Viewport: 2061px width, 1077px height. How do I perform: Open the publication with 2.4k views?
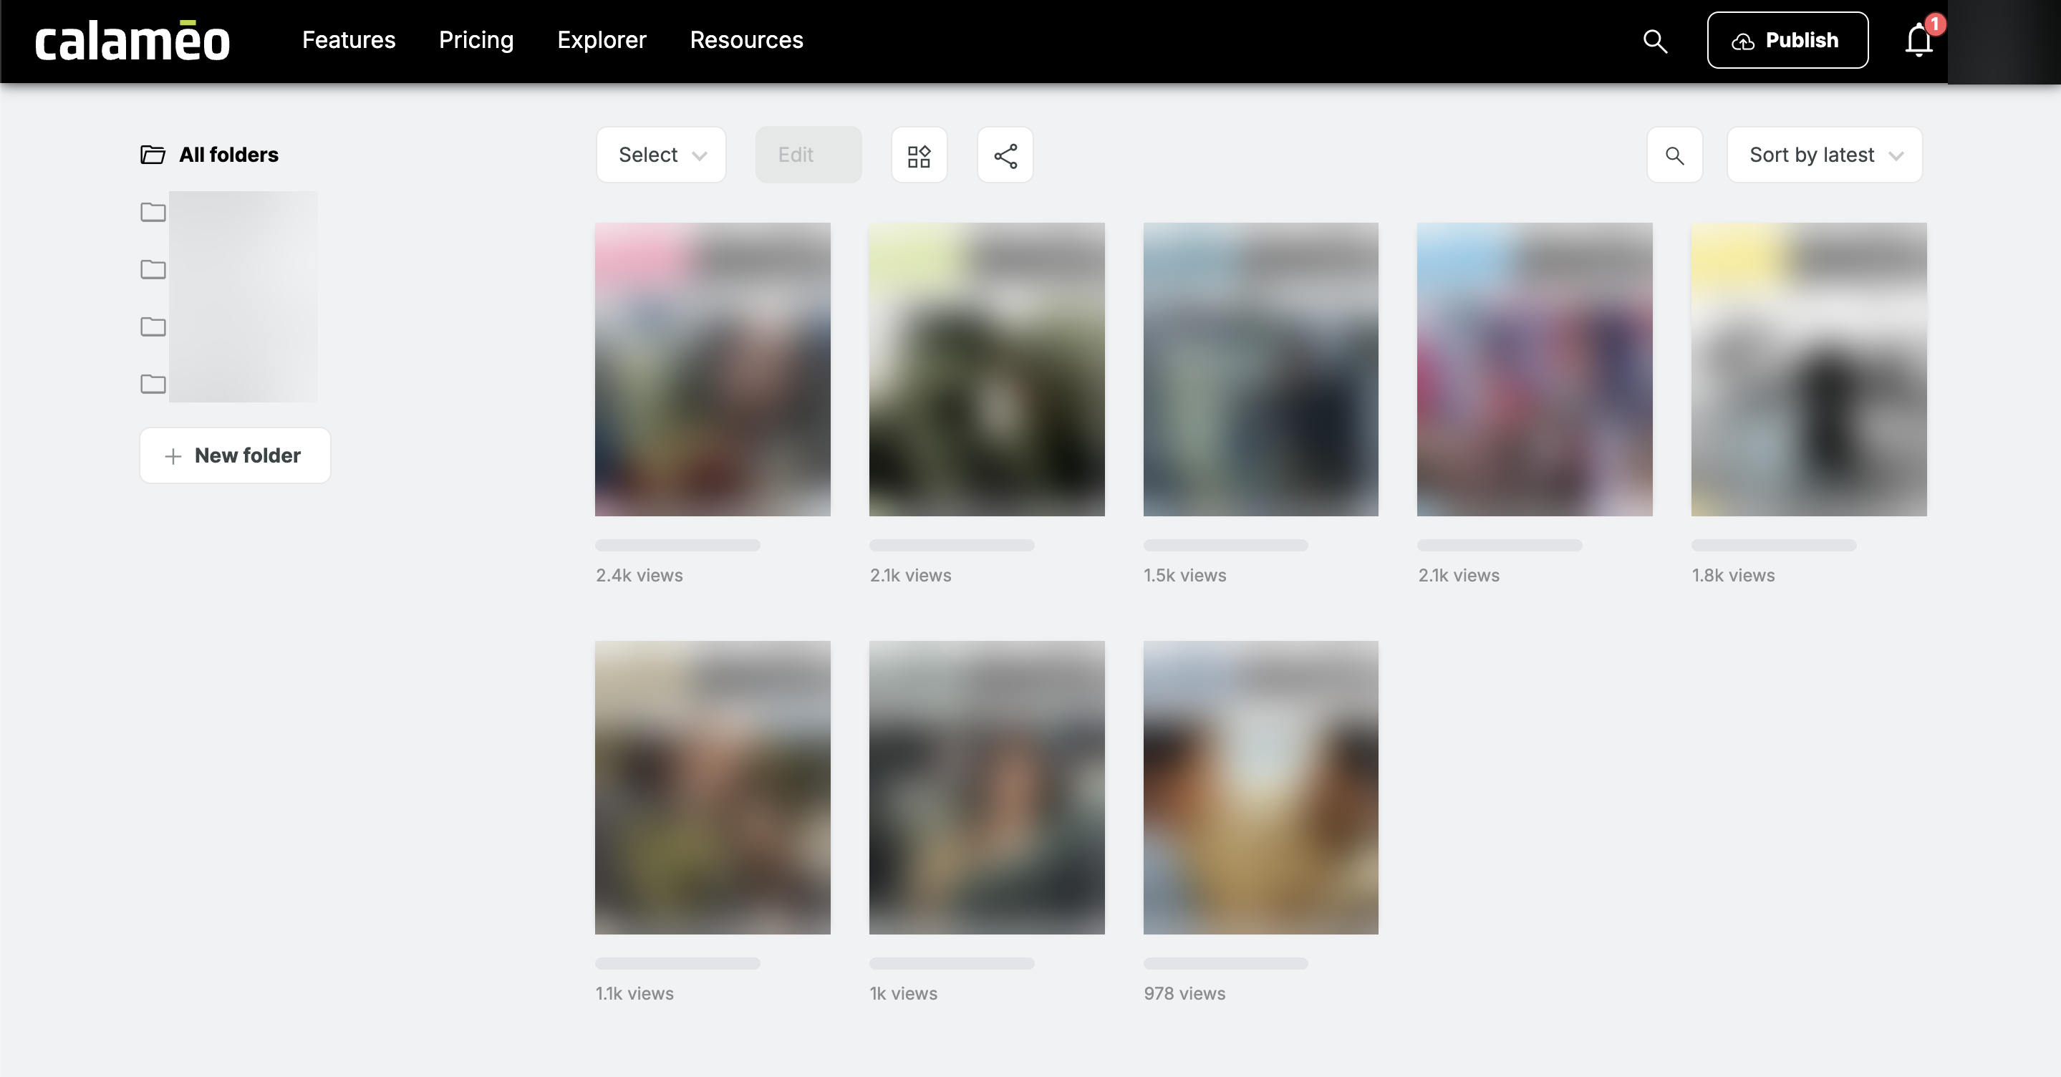point(712,369)
